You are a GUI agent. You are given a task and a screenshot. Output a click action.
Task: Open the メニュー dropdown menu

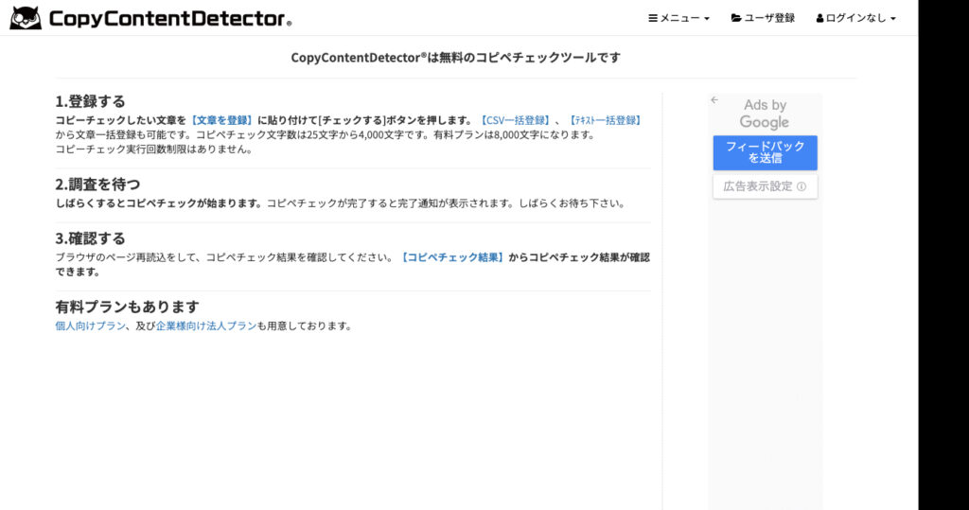click(678, 18)
